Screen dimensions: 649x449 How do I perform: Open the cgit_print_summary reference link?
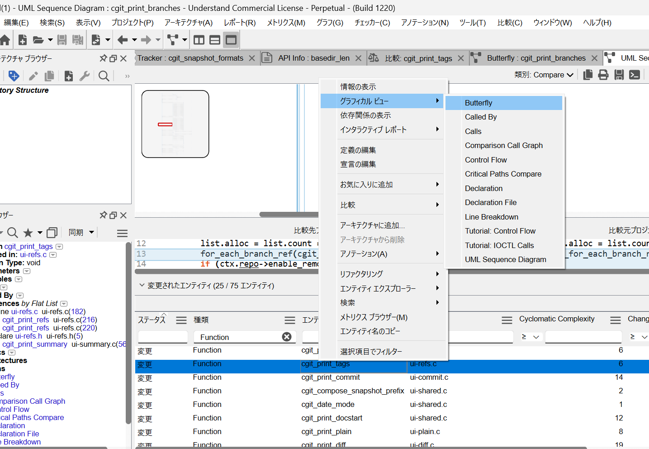(35, 344)
